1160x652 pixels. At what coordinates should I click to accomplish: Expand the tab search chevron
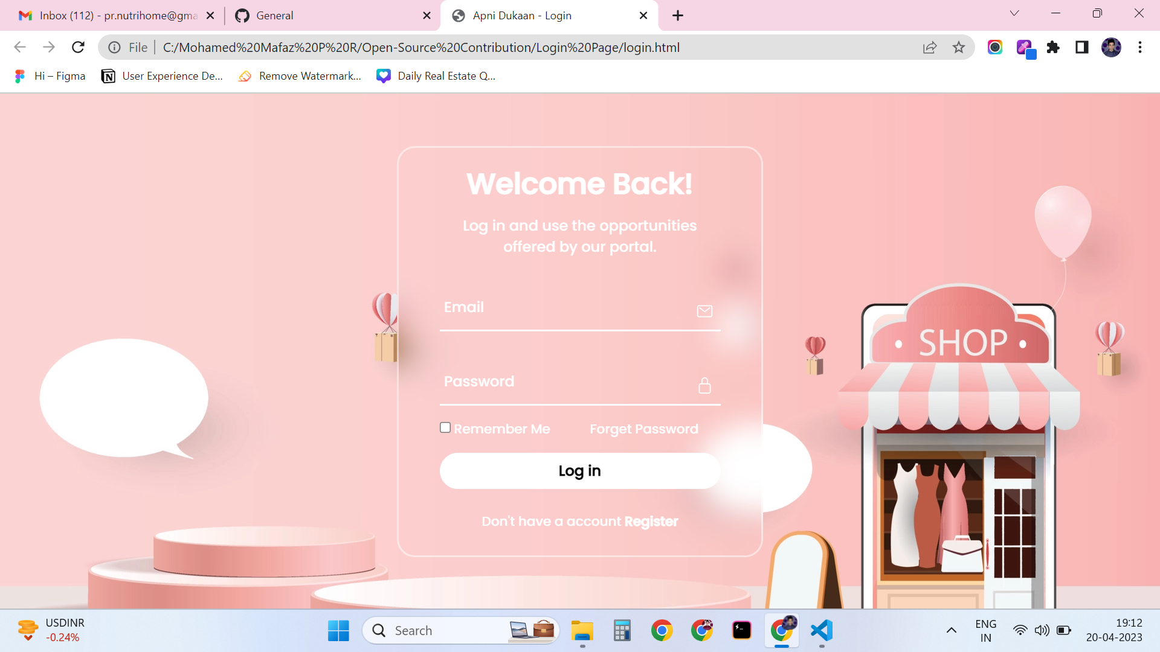[x=1014, y=13]
